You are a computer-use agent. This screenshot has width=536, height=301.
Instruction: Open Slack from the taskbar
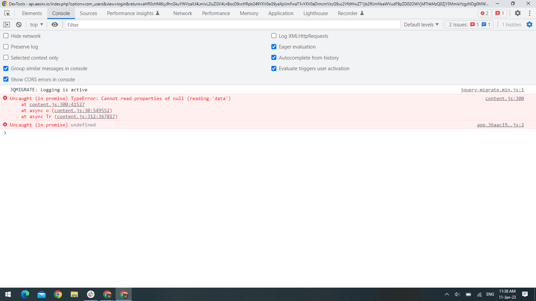(90, 294)
